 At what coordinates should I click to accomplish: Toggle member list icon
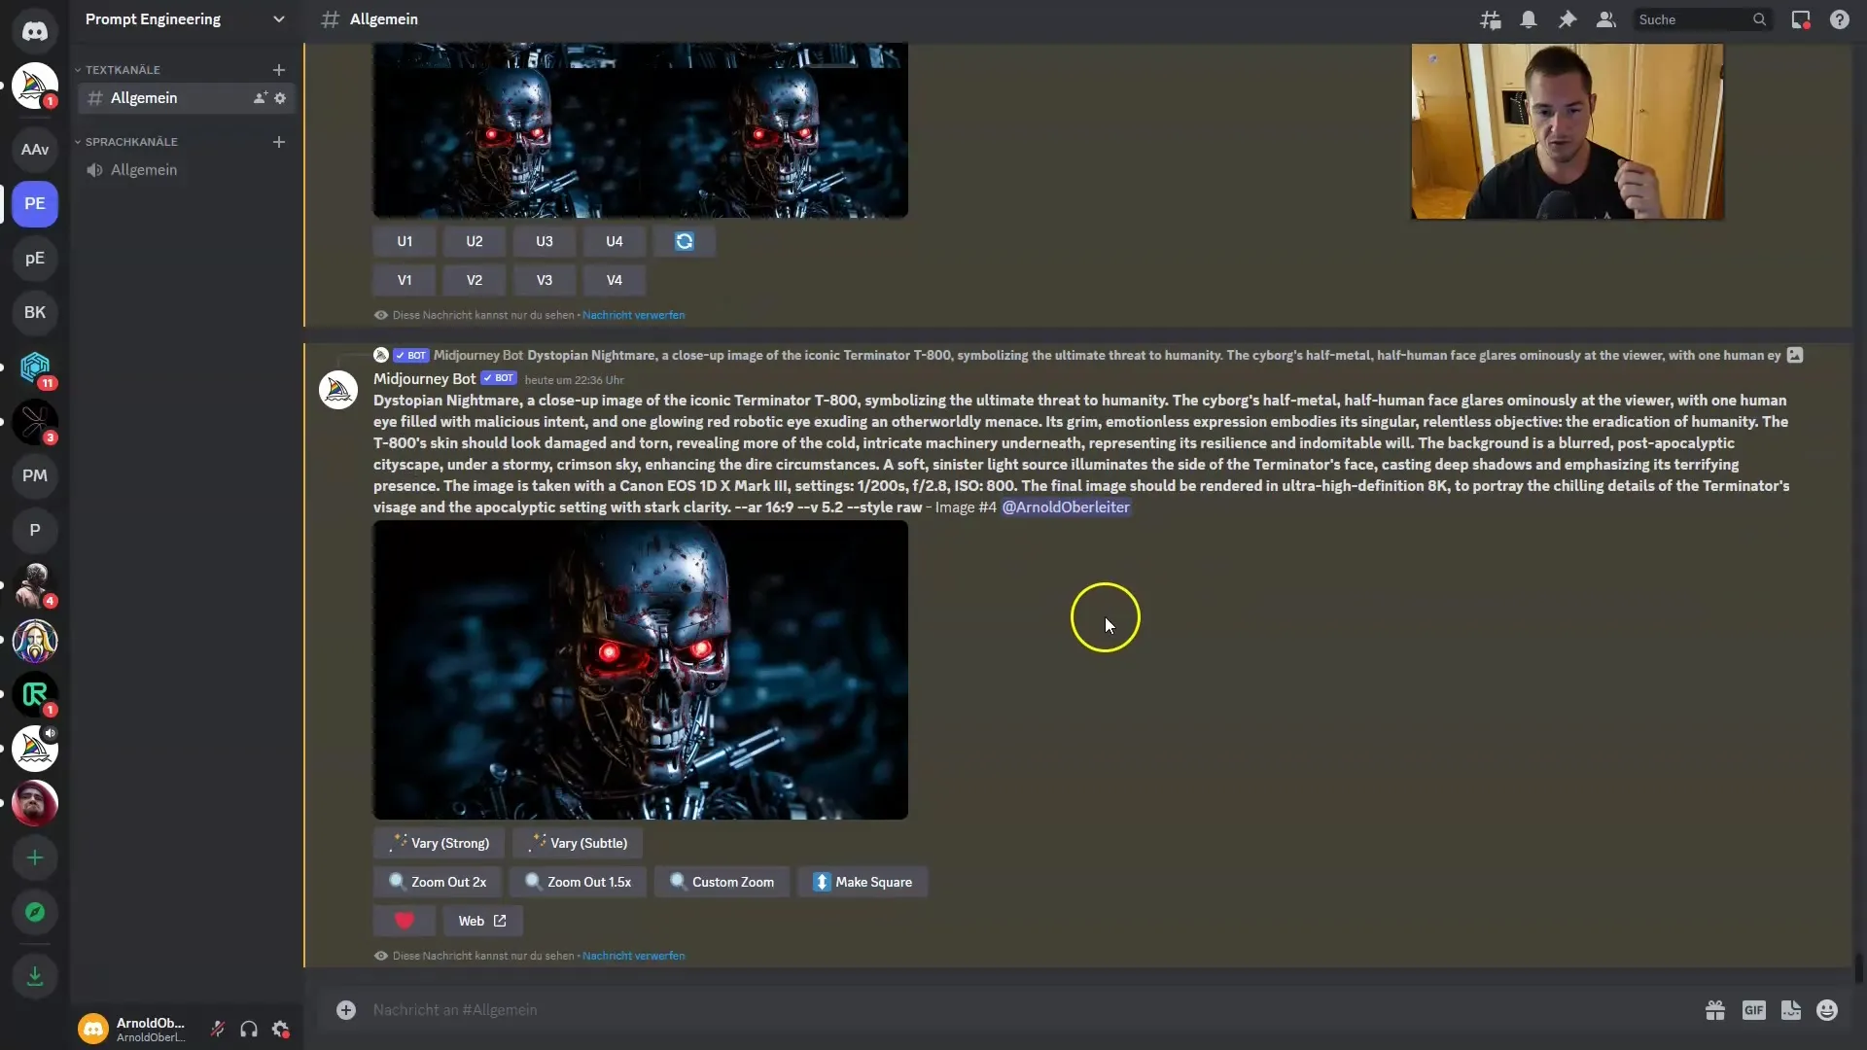1606,19
